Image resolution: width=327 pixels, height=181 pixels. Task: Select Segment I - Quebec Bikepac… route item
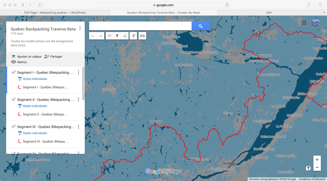(45, 87)
